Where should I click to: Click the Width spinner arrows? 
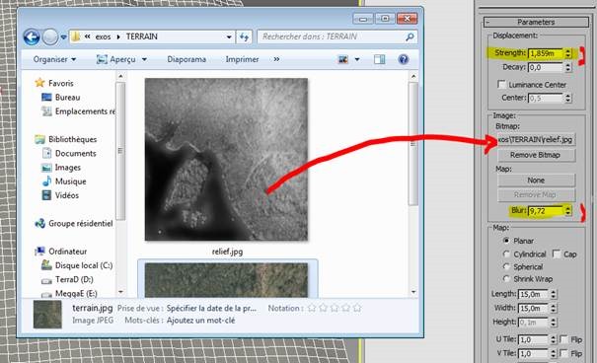pos(554,308)
